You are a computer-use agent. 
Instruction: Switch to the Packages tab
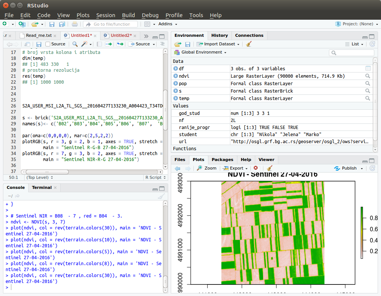222,160
